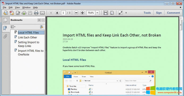Open the Comment pane

173,13
